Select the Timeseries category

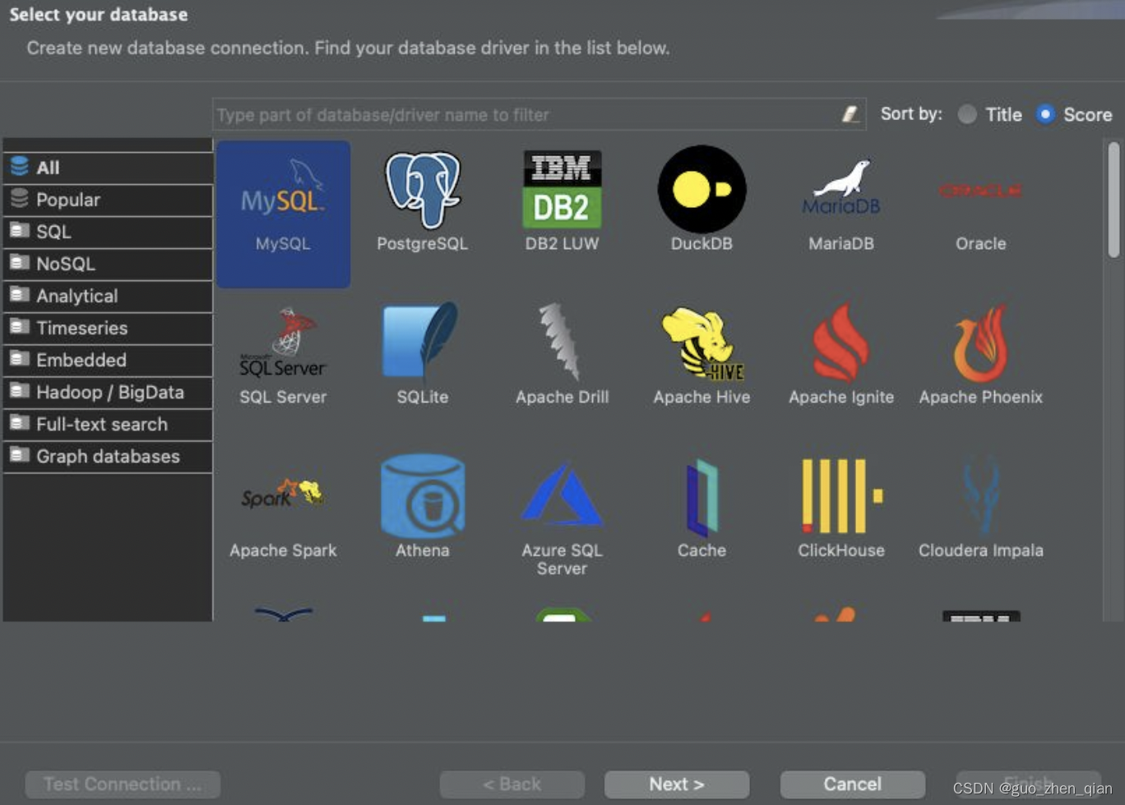108,328
